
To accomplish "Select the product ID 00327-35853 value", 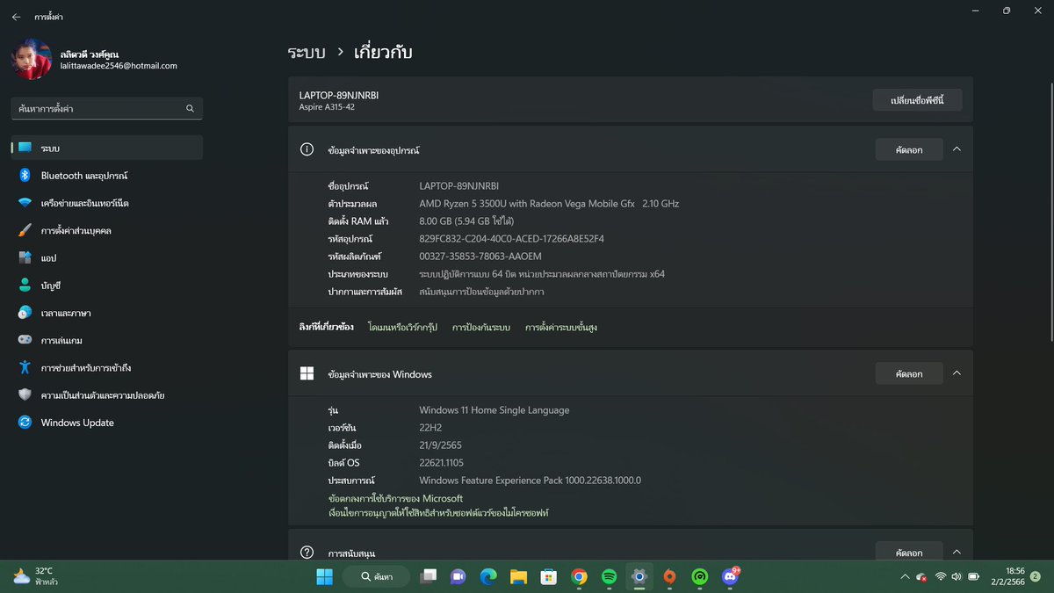I will (480, 257).
